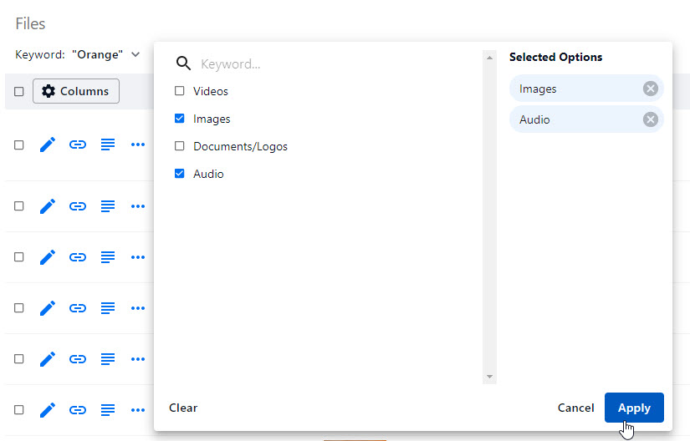
Task: Open the Columns settings button
Action: [x=76, y=91]
